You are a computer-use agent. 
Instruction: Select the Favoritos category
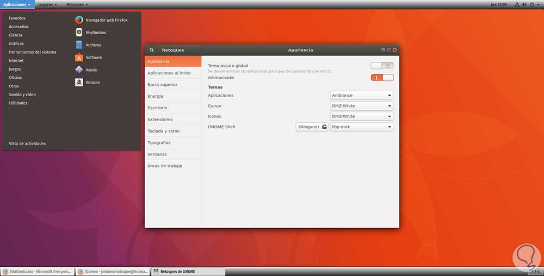17,18
